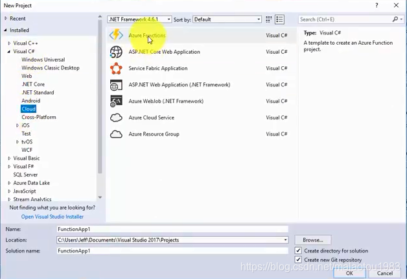The width and height of the screenshot is (407, 279).
Task: Expand the JavaScript tree node
Action: [9, 191]
